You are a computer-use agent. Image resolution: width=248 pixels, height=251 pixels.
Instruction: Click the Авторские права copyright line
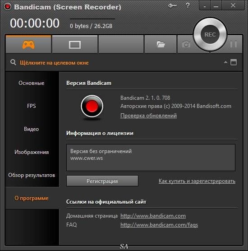(x=176, y=106)
